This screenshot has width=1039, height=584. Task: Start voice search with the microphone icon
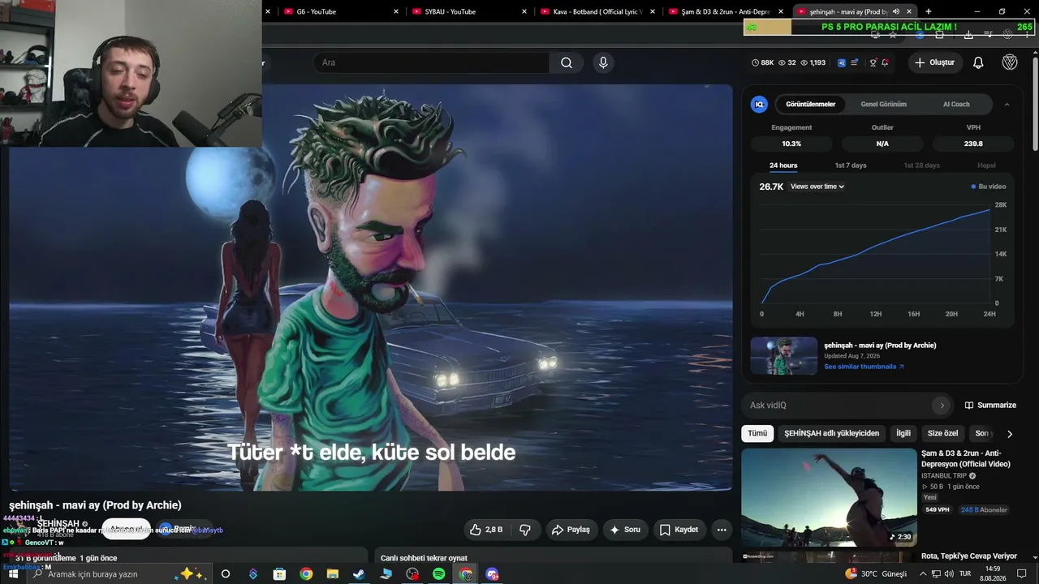[x=603, y=62]
